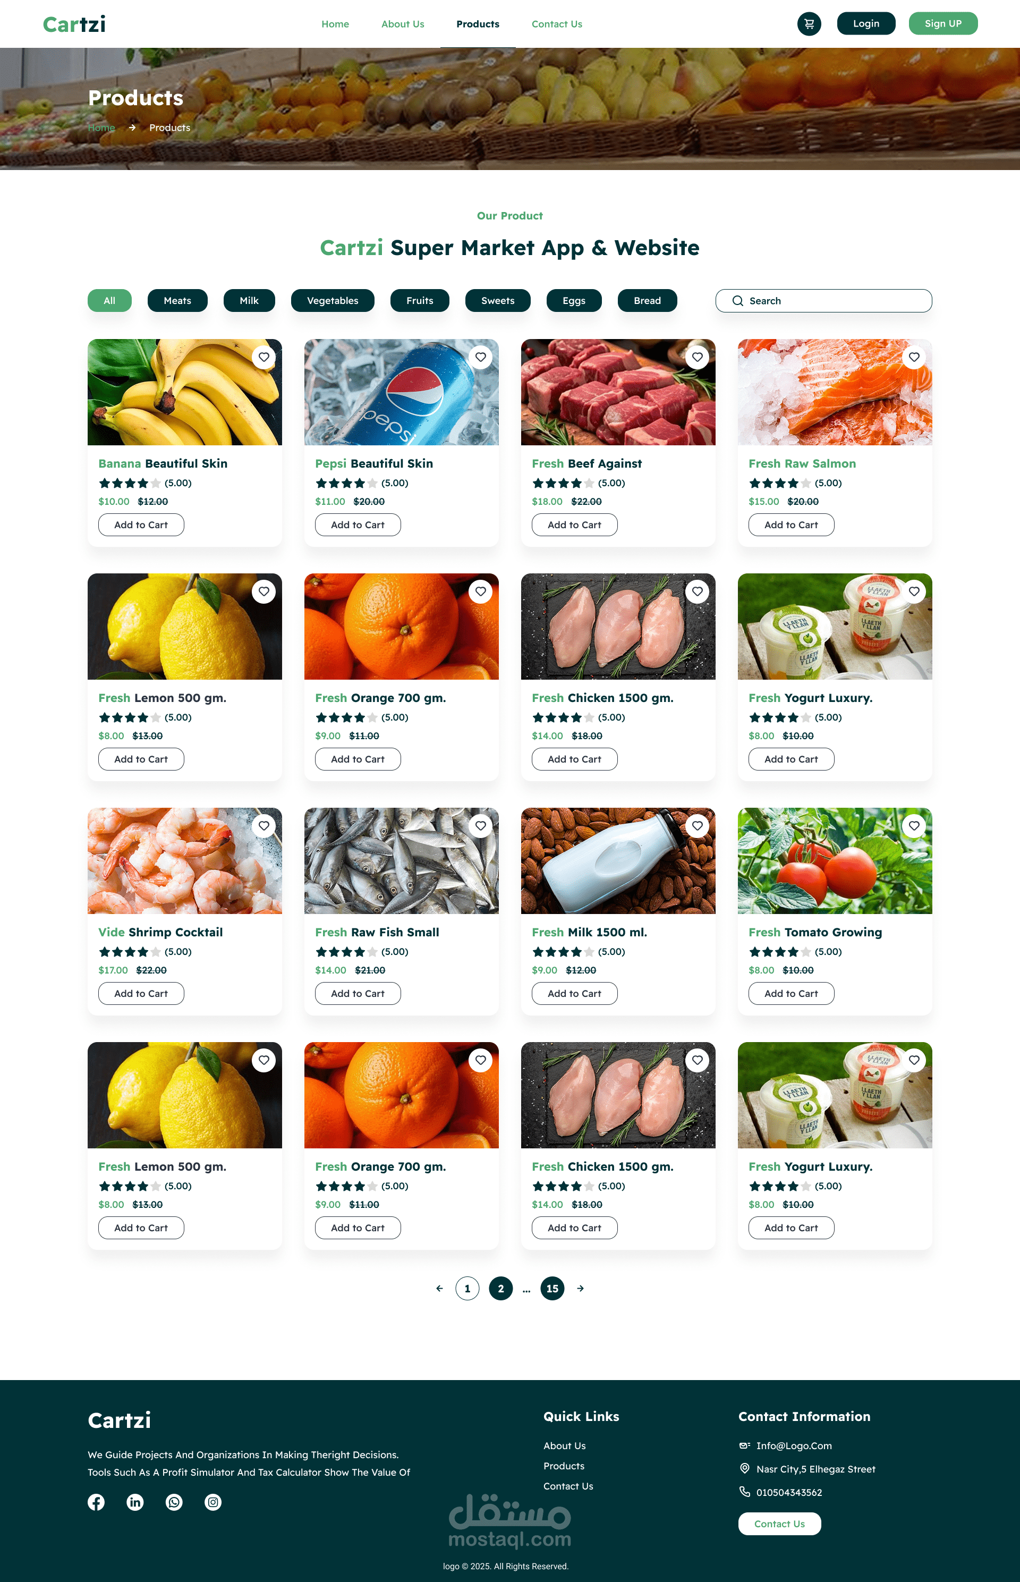Image resolution: width=1020 pixels, height=1582 pixels.
Task: Add Fresh Beef Against to cart
Action: pos(574,524)
